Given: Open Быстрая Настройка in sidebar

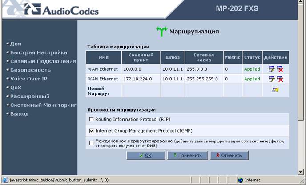Looking at the screenshot, I should (x=39, y=52).
